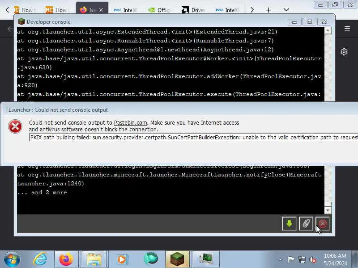Click the Action Center flag tray icon

290,260
